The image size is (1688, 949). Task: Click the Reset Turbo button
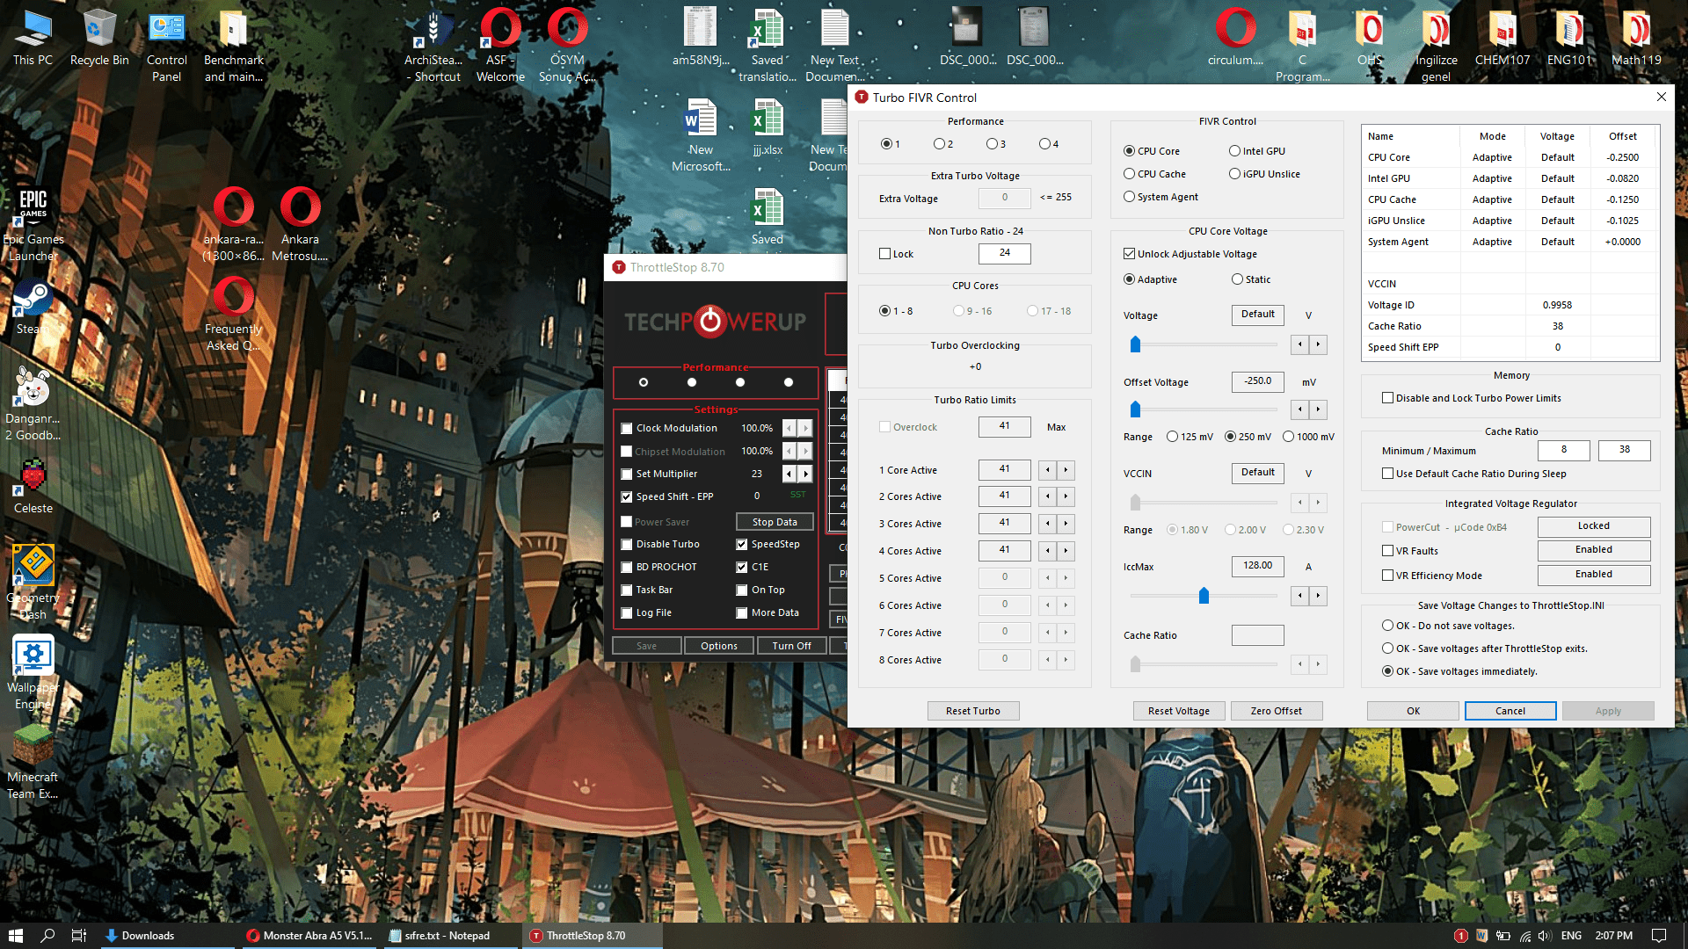click(x=973, y=710)
